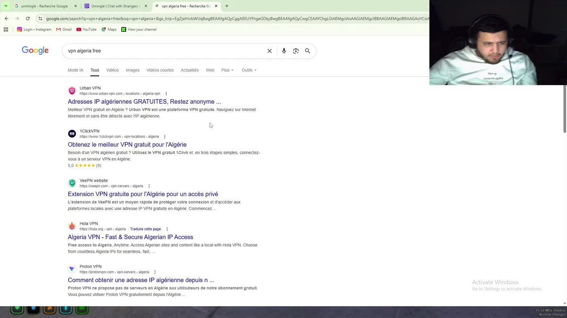The height and width of the screenshot is (318, 567).
Task: Select the Images search tab
Action: [x=132, y=70]
